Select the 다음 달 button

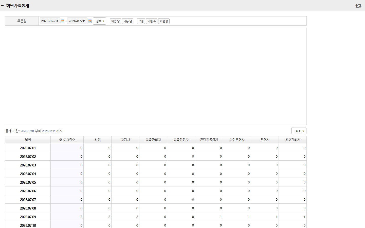tap(128, 21)
